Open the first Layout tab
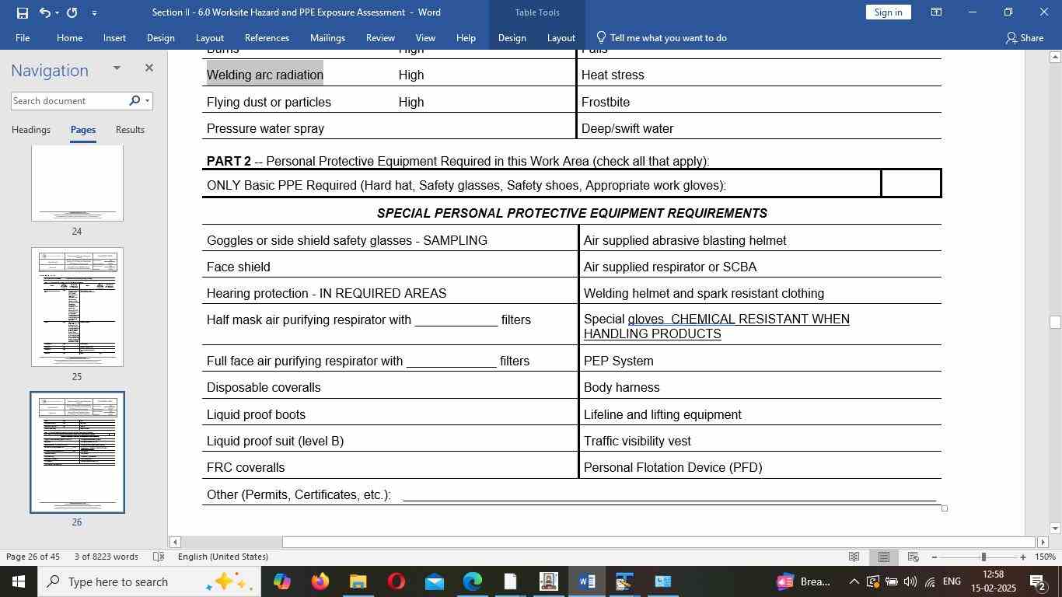 (x=209, y=37)
